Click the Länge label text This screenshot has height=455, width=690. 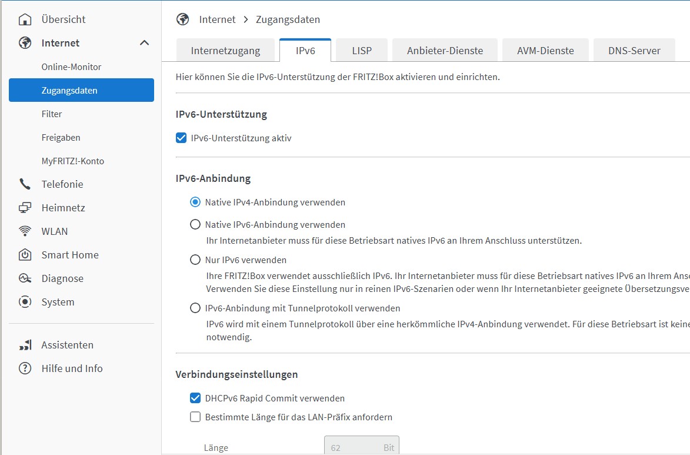(x=216, y=448)
